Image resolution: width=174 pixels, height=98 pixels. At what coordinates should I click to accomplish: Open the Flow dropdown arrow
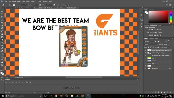51,5
